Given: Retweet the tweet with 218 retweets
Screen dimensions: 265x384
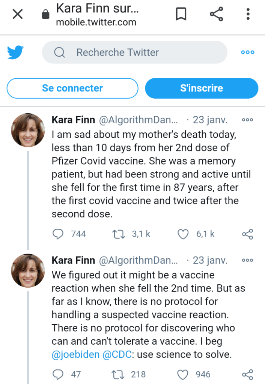Looking at the screenshot, I should pyautogui.click(x=118, y=374).
